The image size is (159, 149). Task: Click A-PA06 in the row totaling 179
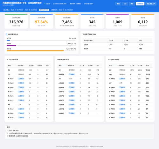click(x=61, y=74)
